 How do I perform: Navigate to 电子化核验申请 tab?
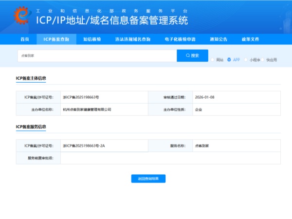180,39
